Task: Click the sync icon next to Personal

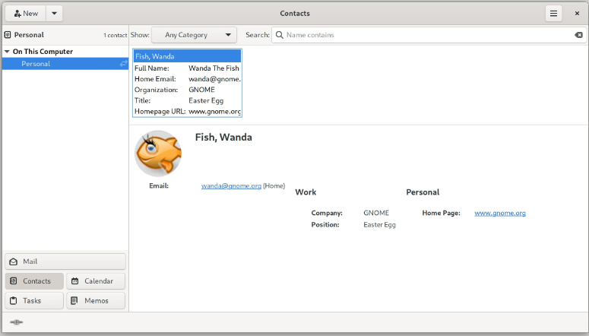Action: [123, 64]
